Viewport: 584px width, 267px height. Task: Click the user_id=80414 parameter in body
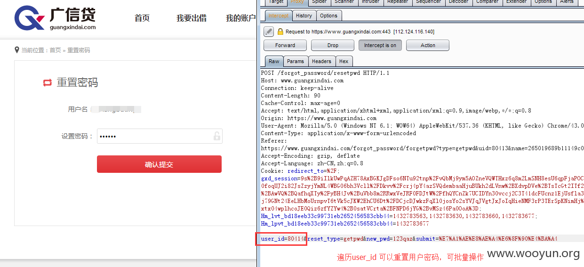pyautogui.click(x=282, y=239)
